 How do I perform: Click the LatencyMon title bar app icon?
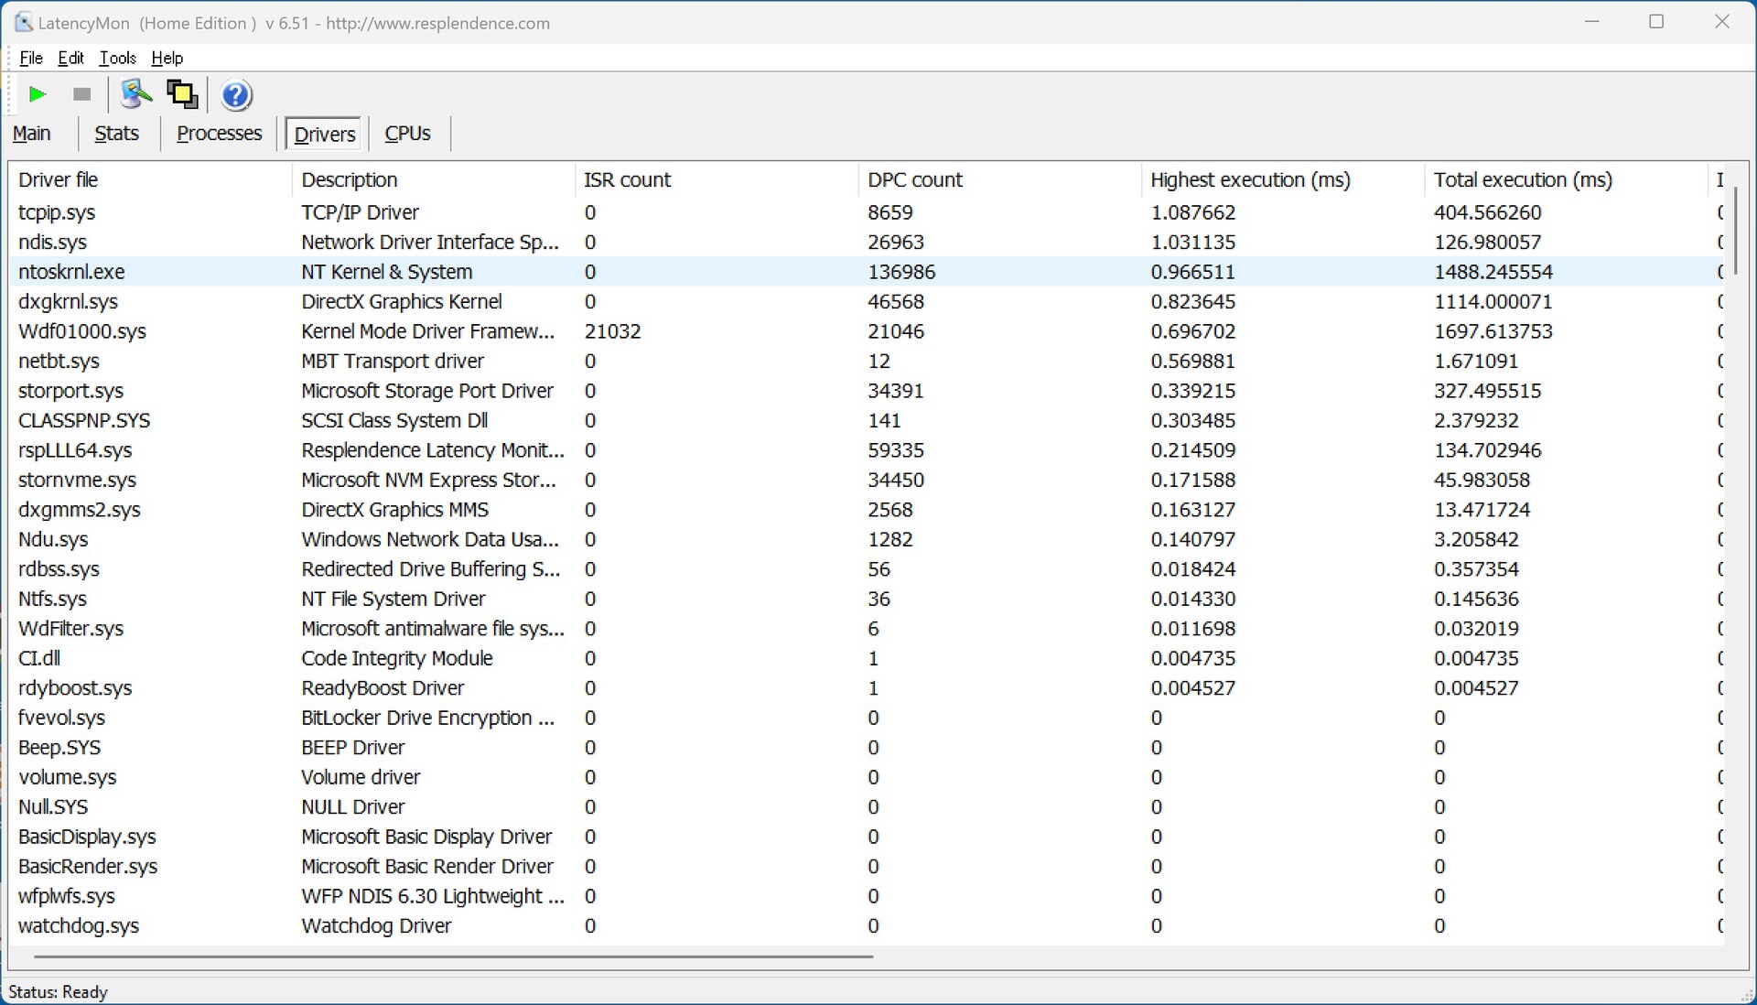pos(24,23)
